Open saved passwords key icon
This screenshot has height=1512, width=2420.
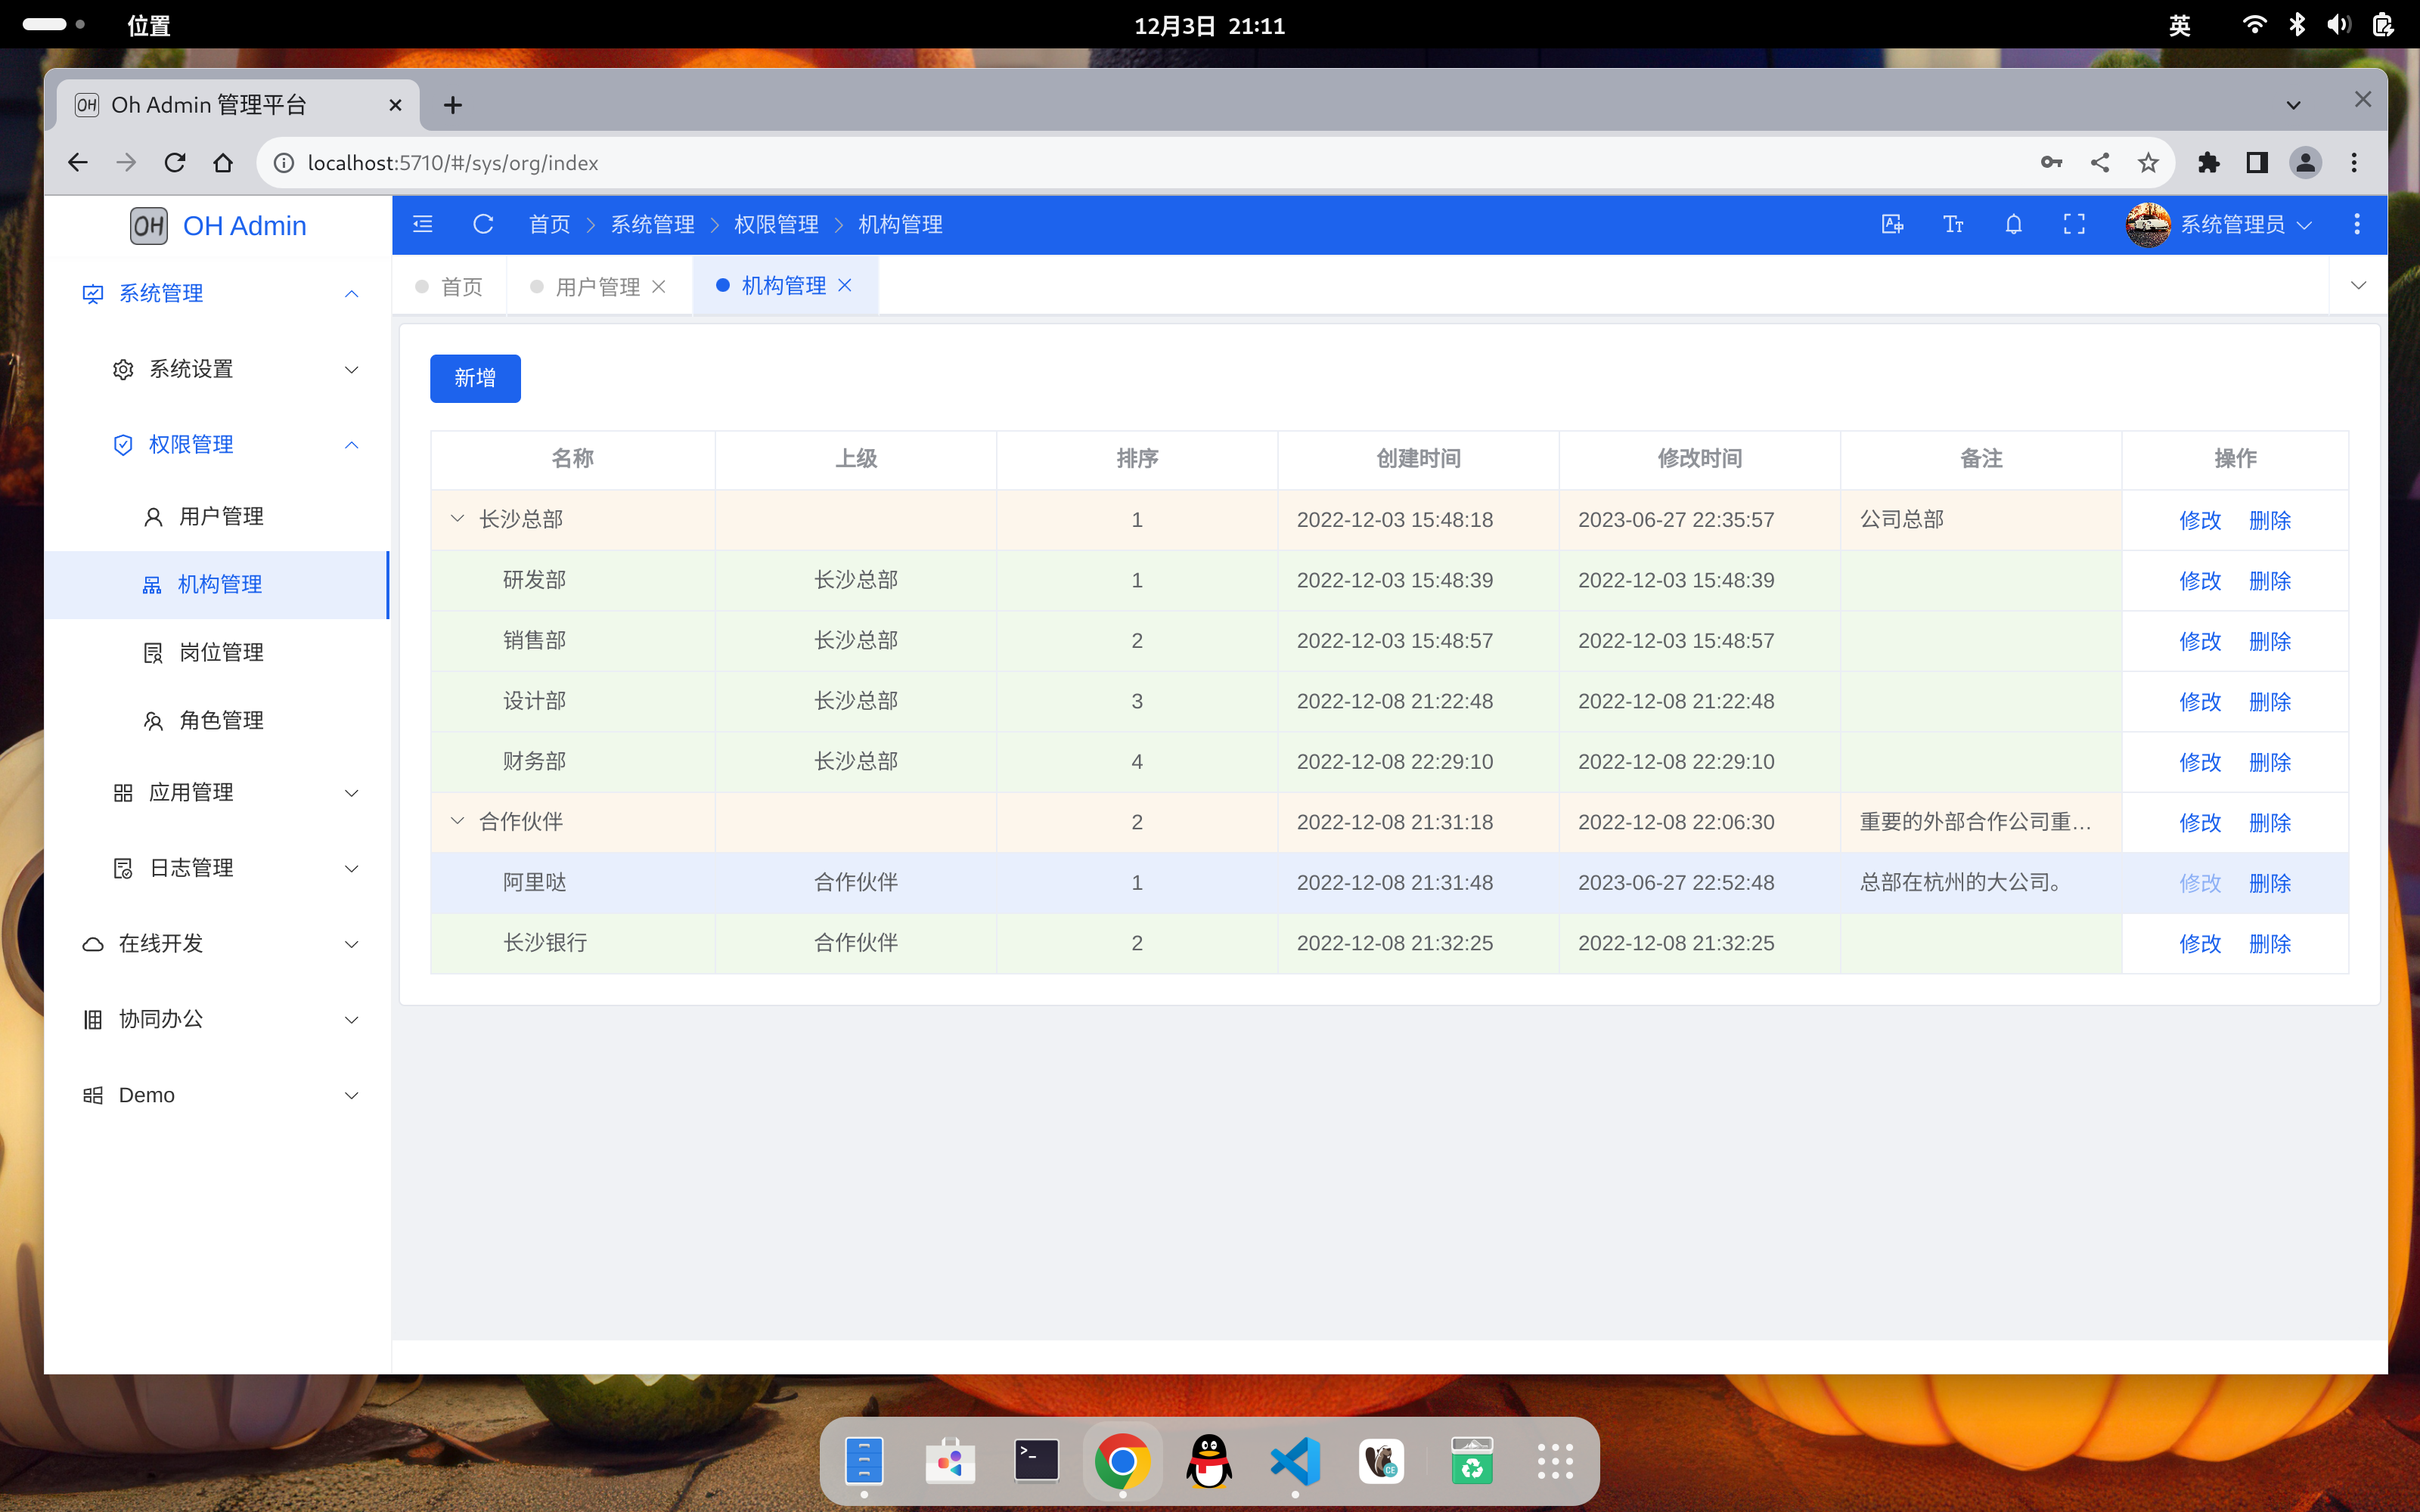[2052, 162]
